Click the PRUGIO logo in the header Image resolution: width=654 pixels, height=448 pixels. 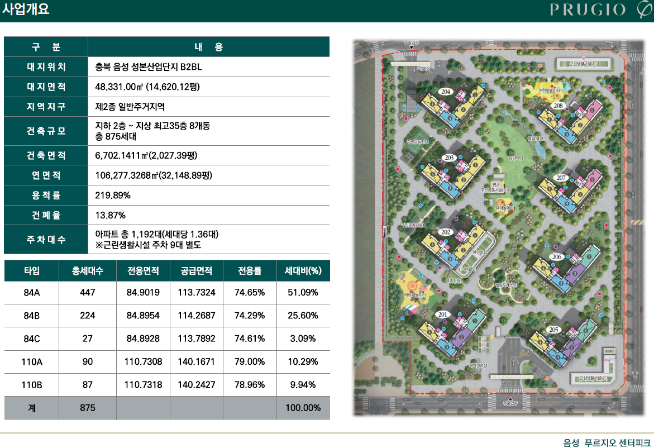(x=600, y=9)
